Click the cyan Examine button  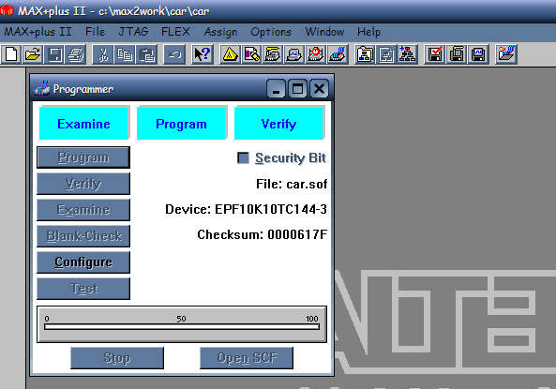83,124
